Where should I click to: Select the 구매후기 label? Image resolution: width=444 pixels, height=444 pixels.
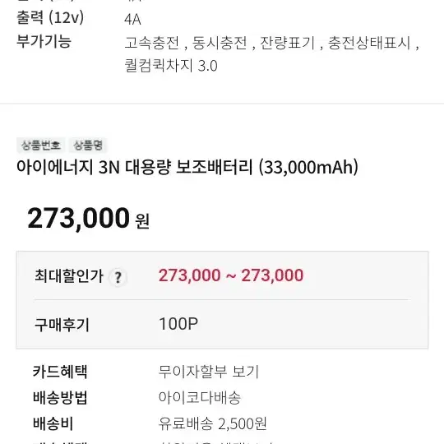pos(62,325)
